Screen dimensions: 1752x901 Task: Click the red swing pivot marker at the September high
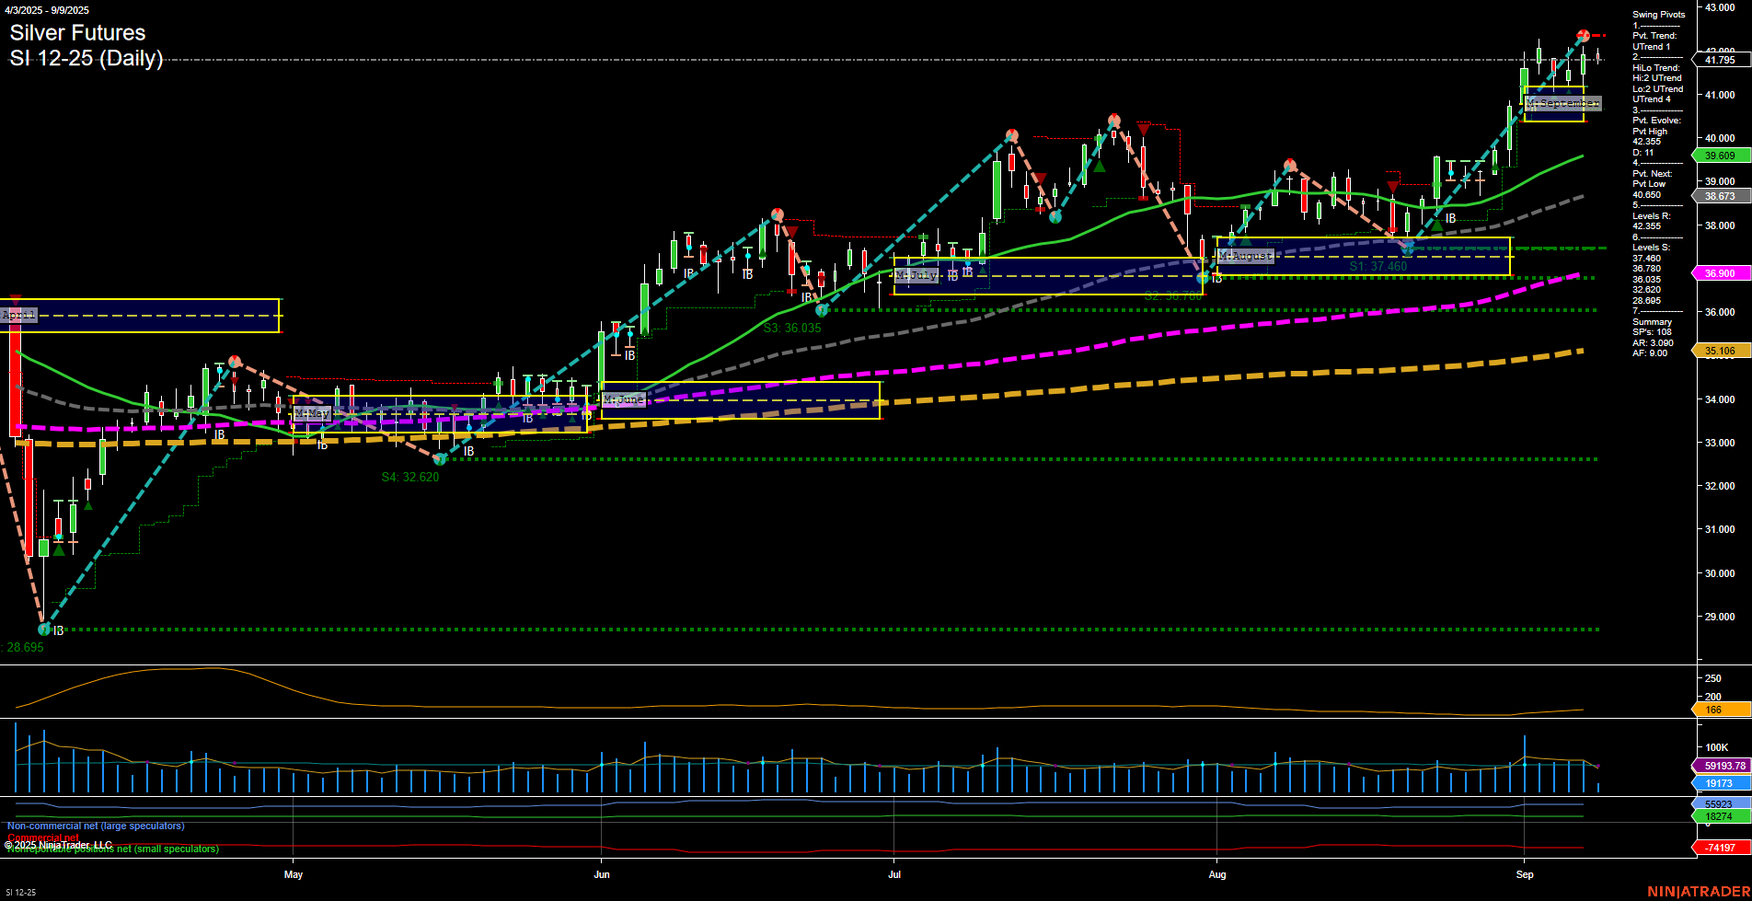(x=1582, y=36)
